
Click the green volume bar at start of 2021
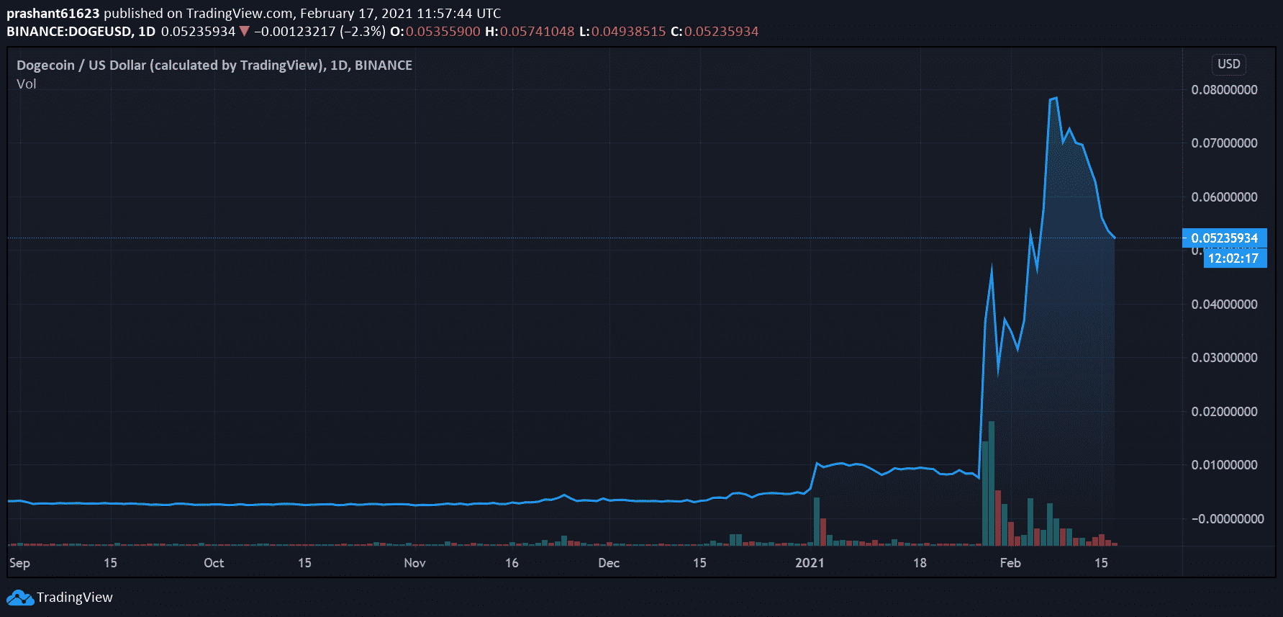[817, 521]
